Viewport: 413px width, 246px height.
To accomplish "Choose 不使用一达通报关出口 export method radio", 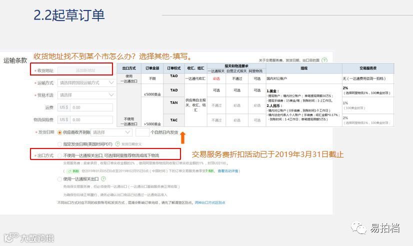I will (60, 155).
